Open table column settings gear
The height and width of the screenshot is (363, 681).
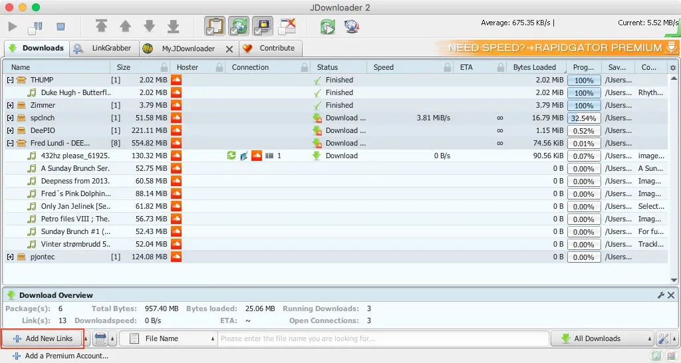(x=673, y=68)
